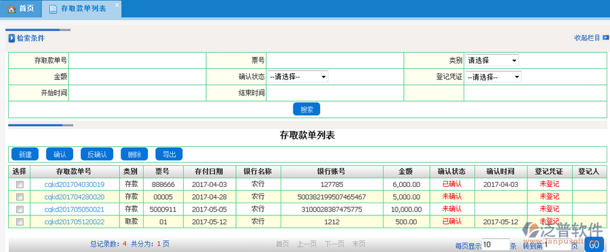The image size is (610, 252).
Task: Click the GO pagination button
Action: 594,245
